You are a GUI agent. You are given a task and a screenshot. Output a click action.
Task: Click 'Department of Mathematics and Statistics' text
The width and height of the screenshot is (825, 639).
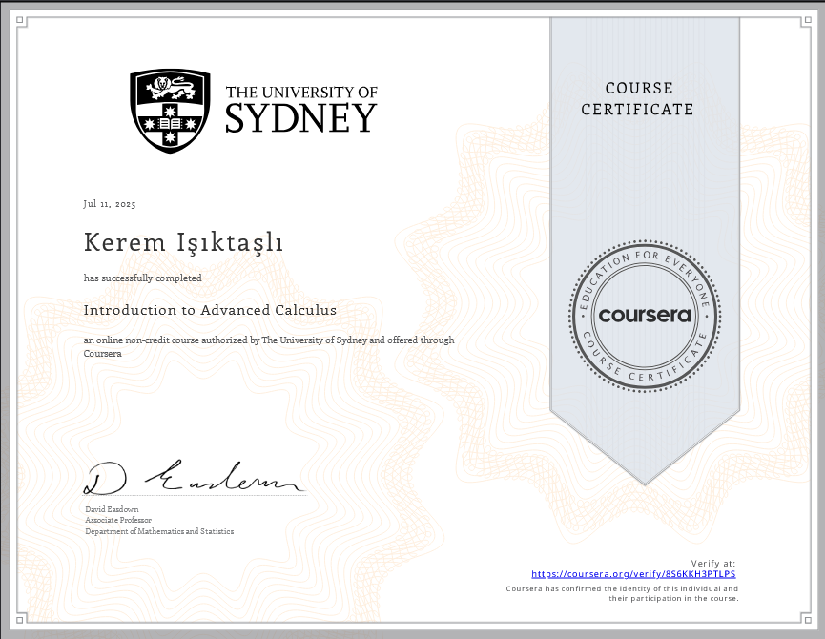pos(158,530)
